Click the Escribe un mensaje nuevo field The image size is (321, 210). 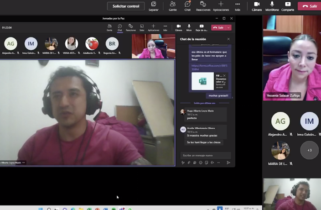point(206,155)
